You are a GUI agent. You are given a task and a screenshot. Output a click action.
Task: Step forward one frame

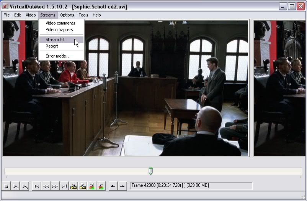tap(55, 186)
